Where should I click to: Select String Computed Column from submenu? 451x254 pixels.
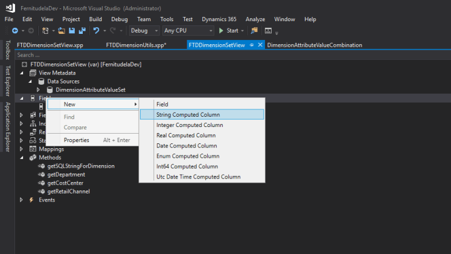click(202, 115)
